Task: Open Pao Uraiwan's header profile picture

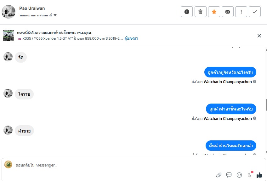Action: [x=9, y=12]
